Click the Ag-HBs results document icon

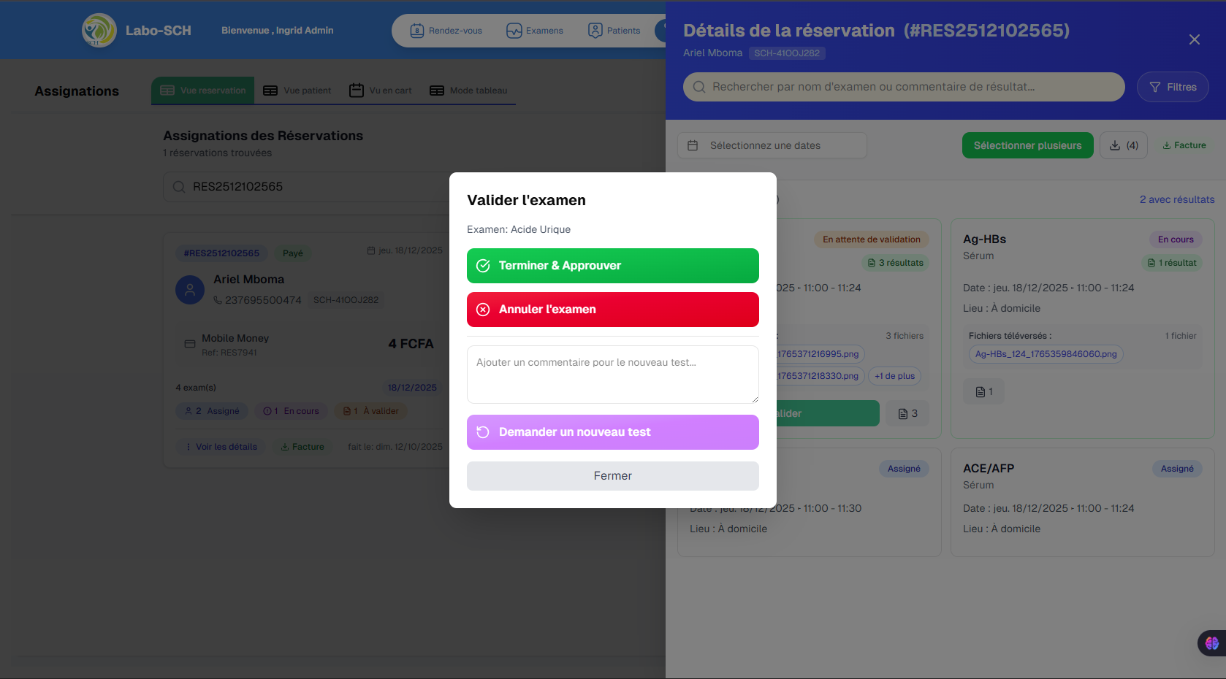click(983, 392)
